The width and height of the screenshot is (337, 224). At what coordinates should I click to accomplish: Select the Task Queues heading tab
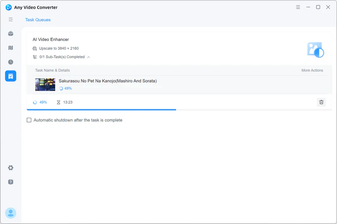(38, 20)
